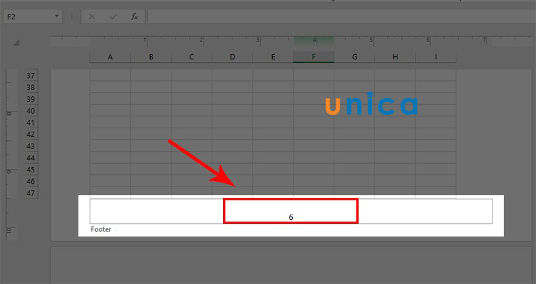Click inside the formula bar input
Image resolution: width=536 pixels, height=284 pixels.
[x=342, y=17]
